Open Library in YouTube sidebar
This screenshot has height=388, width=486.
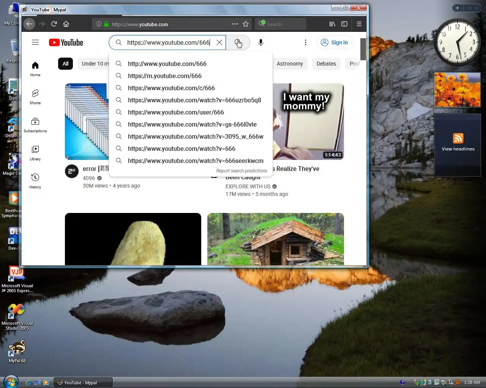[35, 153]
